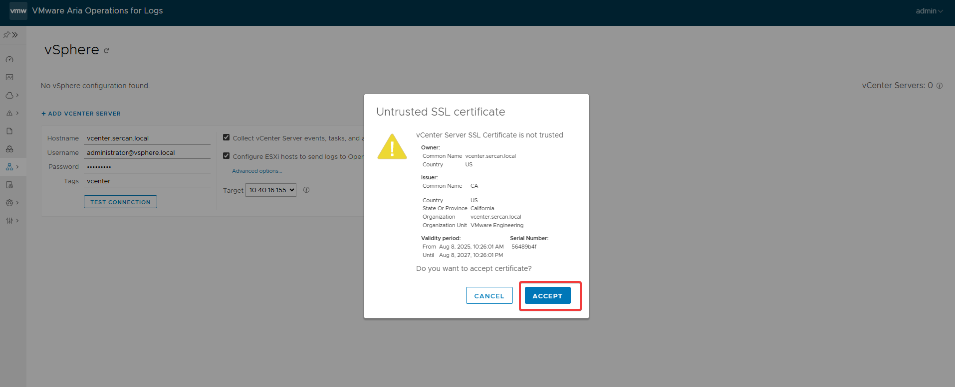
Task: Open the alerts triangle icon in sidebar
Action: pyautogui.click(x=9, y=113)
